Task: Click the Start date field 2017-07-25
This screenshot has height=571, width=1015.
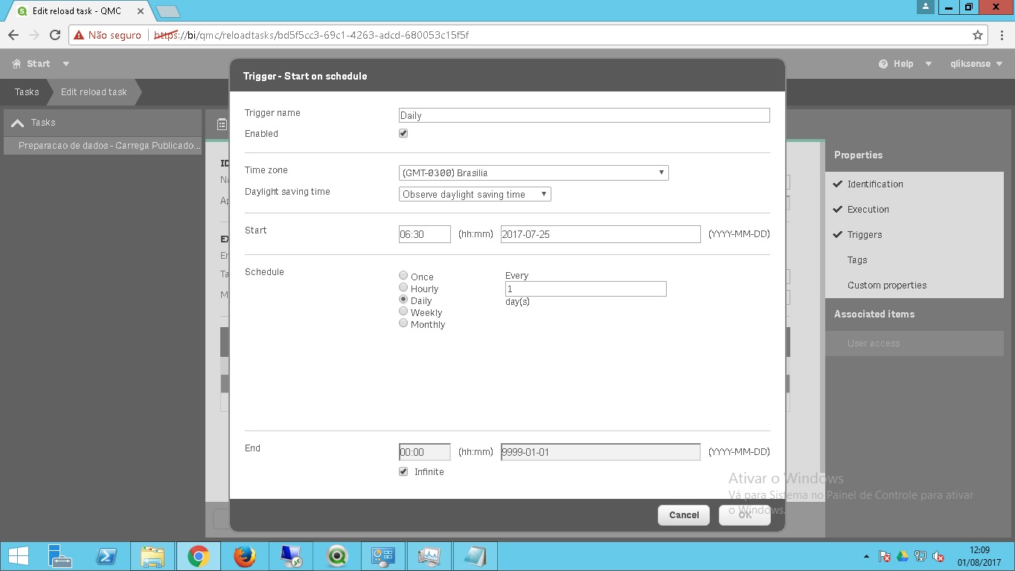Action: pyautogui.click(x=601, y=234)
